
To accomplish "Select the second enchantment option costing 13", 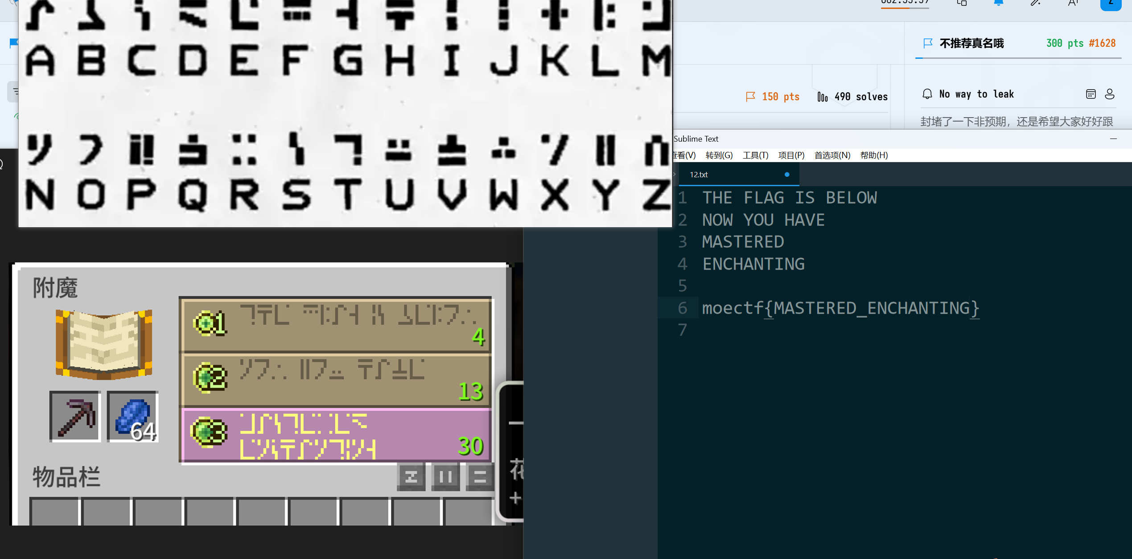I will tap(337, 380).
